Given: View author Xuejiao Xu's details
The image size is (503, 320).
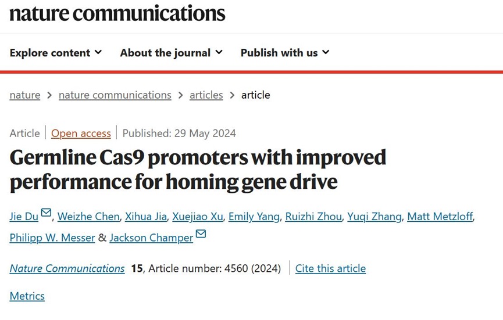Looking at the screenshot, I should coord(197,217).
